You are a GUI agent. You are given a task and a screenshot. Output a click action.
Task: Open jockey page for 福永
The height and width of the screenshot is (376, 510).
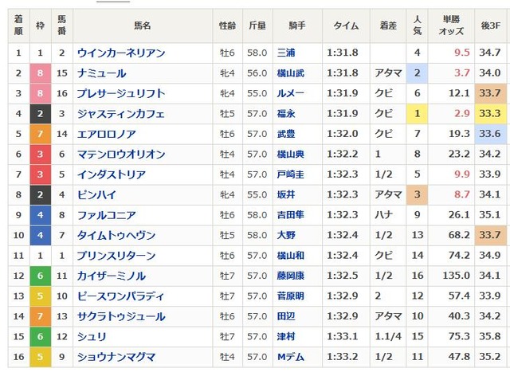click(285, 114)
